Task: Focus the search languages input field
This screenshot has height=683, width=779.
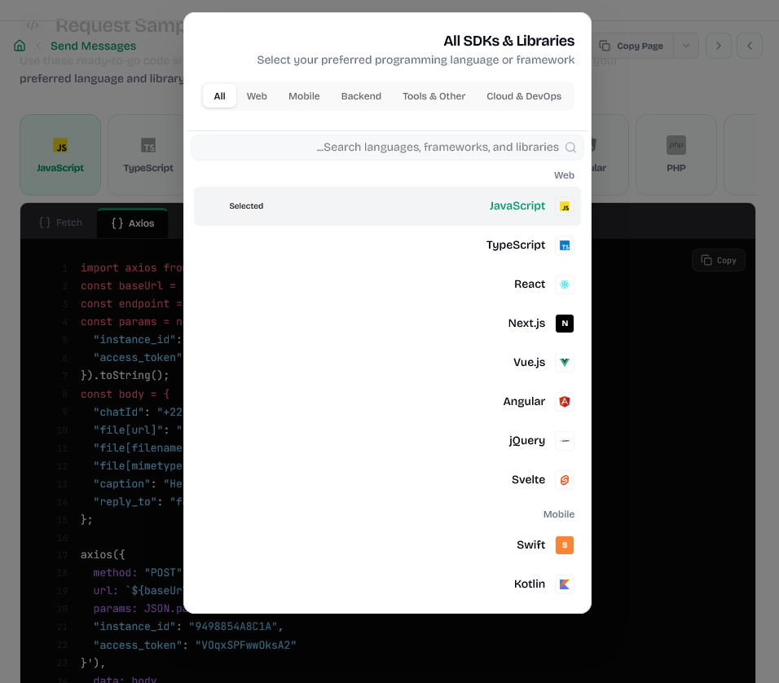Action: pyautogui.click(x=387, y=148)
